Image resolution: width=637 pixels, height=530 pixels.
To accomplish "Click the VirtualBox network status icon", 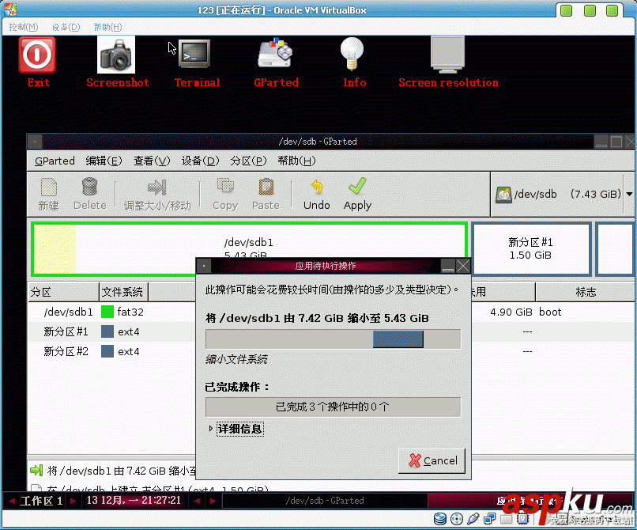I will pyautogui.click(x=489, y=519).
